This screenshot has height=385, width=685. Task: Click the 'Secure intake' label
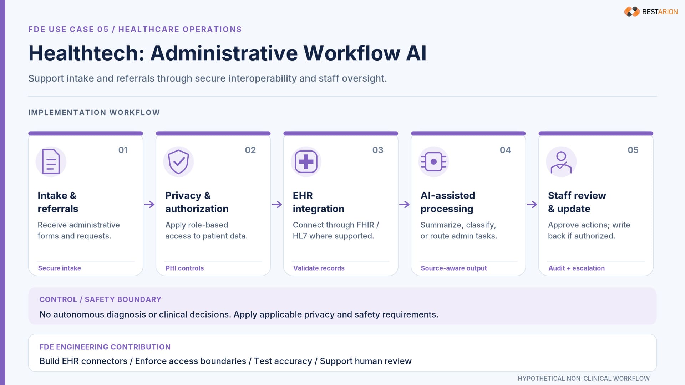click(60, 268)
